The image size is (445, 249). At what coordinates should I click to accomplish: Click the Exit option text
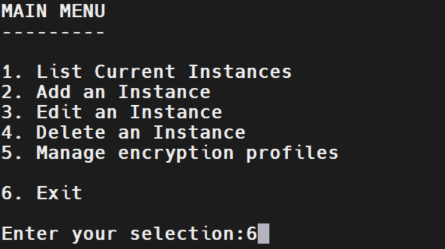[x=59, y=194]
